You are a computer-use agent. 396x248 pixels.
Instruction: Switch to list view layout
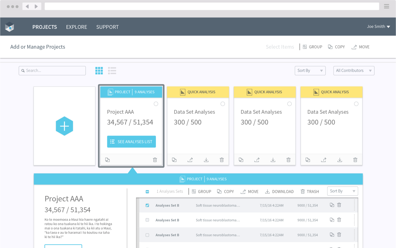tap(112, 71)
